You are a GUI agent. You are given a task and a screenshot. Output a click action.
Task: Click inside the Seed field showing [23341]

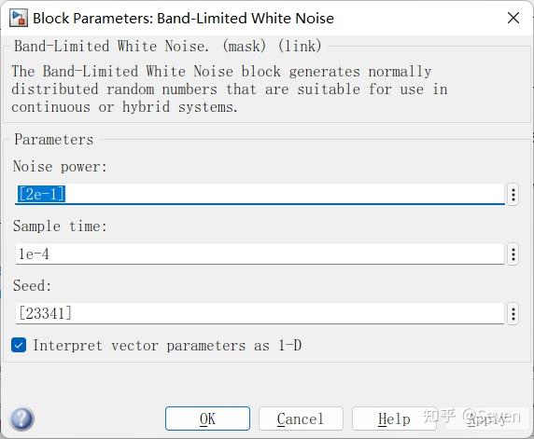(260, 313)
